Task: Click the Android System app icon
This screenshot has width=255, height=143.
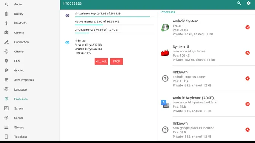Action: (165, 27)
